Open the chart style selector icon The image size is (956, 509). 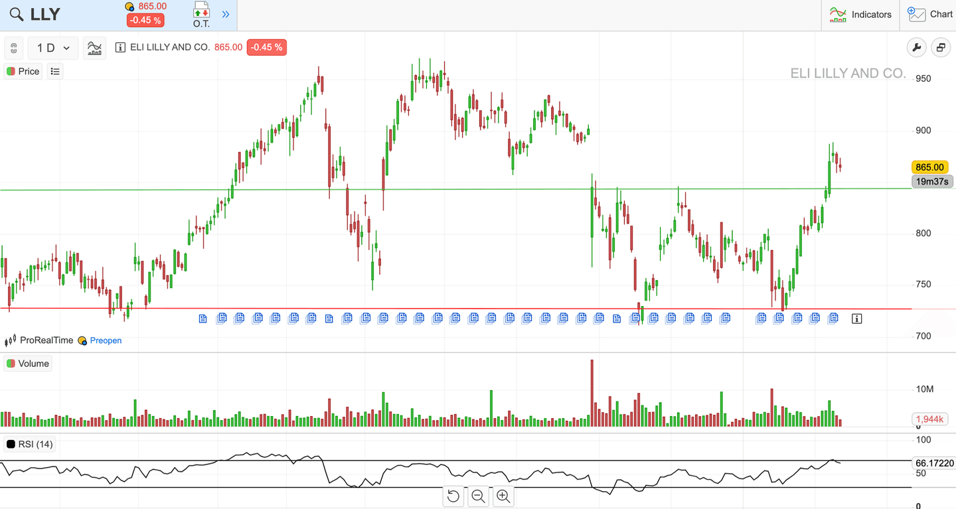pyautogui.click(x=94, y=48)
